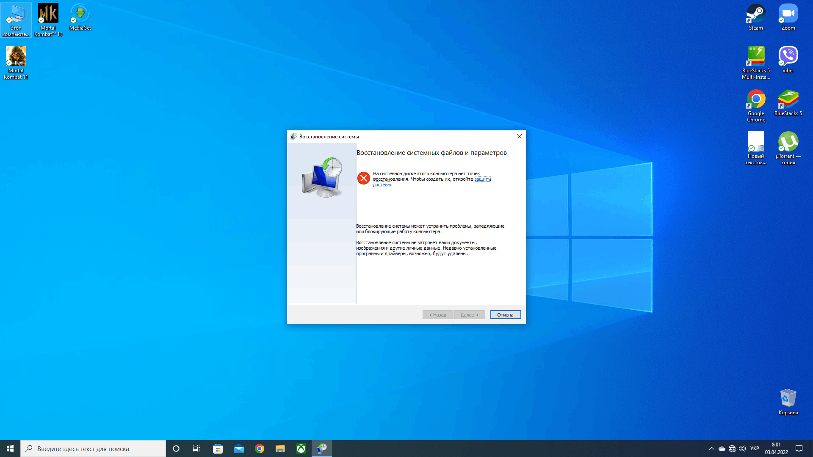813x457 pixels.
Task: Click the Отмена button
Action: point(505,314)
